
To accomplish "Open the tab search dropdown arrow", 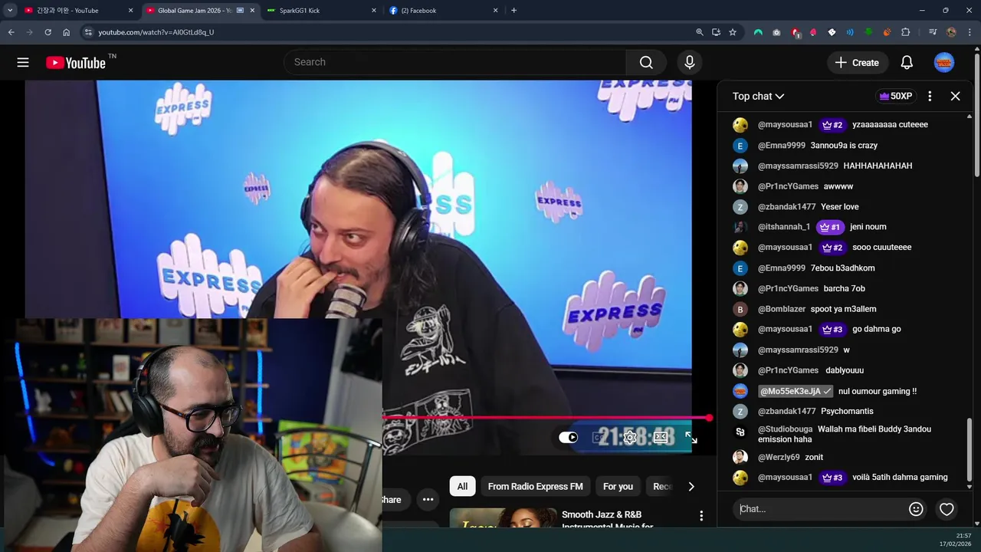I will point(10,11).
